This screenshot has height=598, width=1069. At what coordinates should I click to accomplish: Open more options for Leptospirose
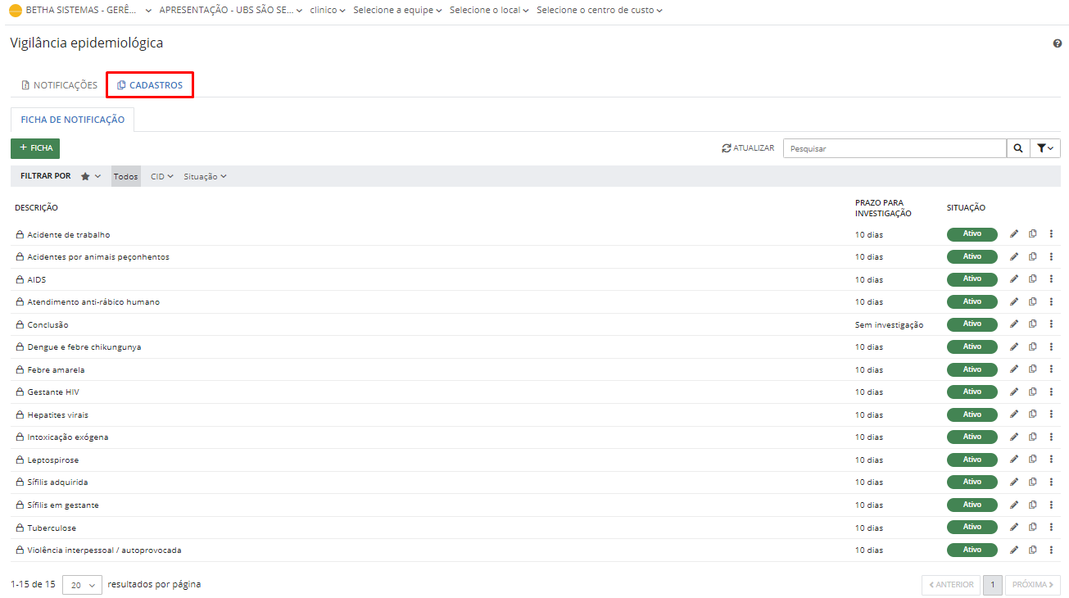tap(1051, 460)
